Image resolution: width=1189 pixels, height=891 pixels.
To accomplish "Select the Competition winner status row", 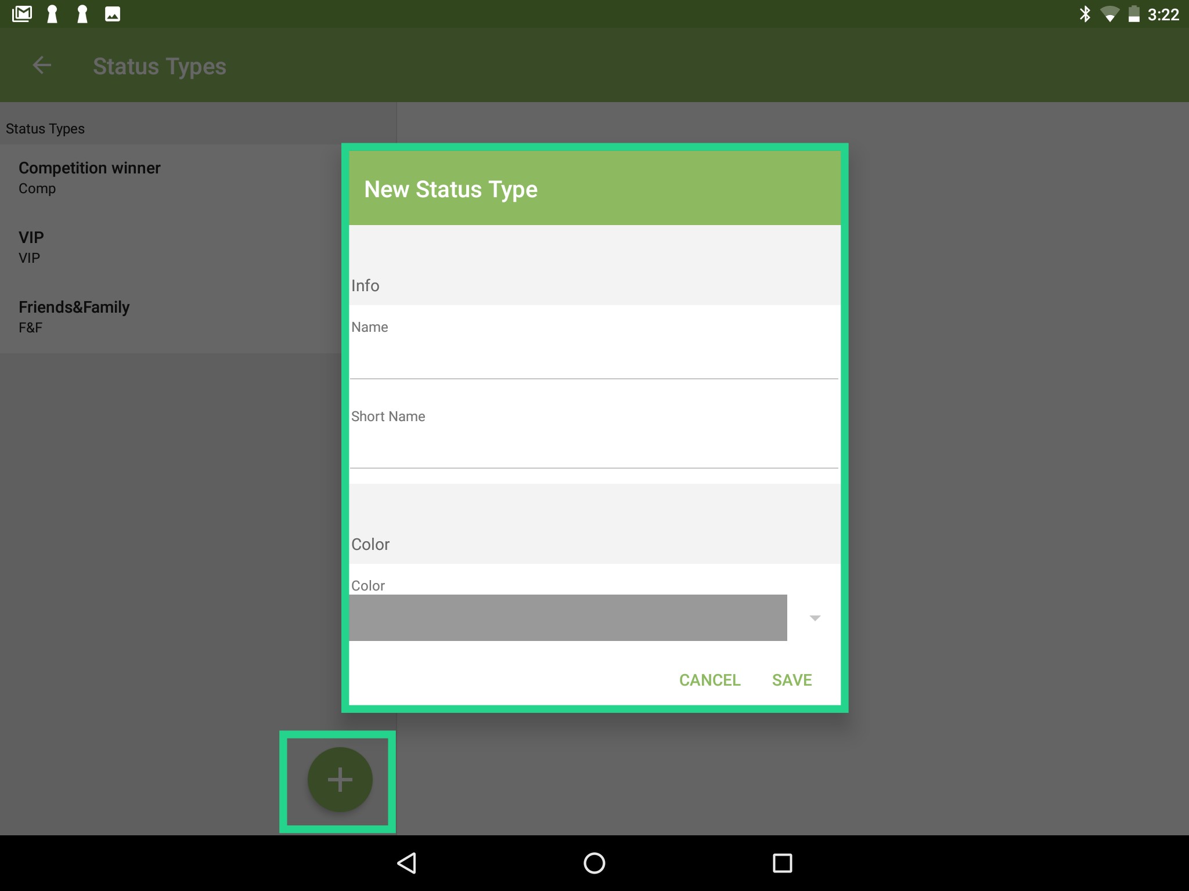I will click(x=170, y=179).
